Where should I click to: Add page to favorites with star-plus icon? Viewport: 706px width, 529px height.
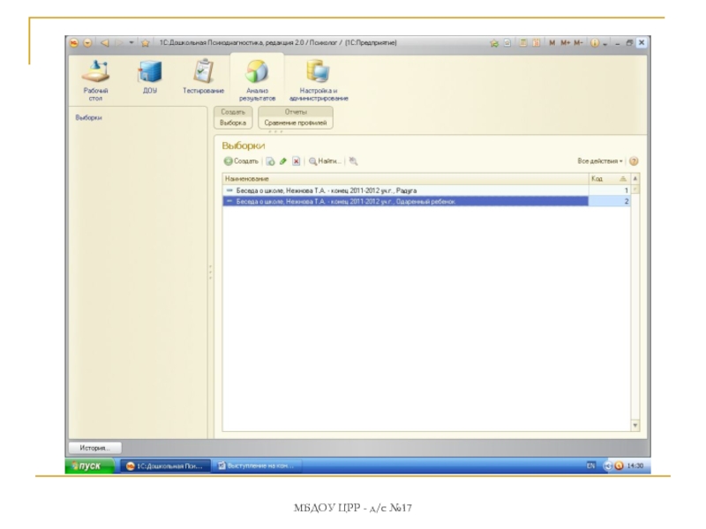click(x=494, y=42)
